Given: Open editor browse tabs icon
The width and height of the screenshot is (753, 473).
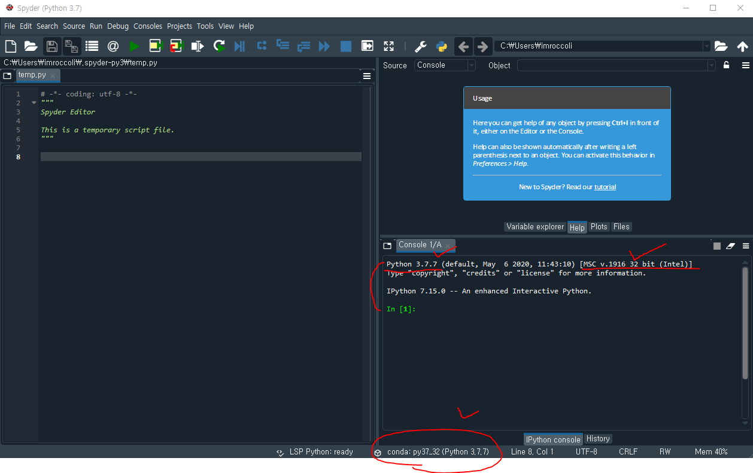Looking at the screenshot, I should point(7,75).
